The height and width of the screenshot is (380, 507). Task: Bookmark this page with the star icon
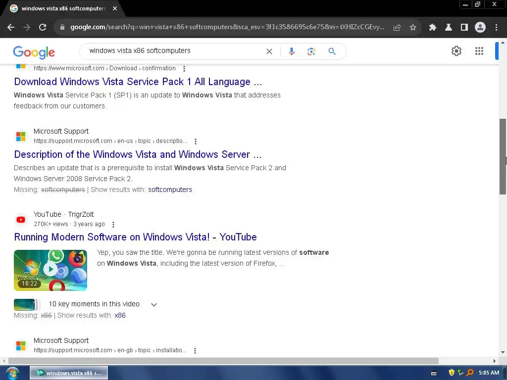pos(413,28)
